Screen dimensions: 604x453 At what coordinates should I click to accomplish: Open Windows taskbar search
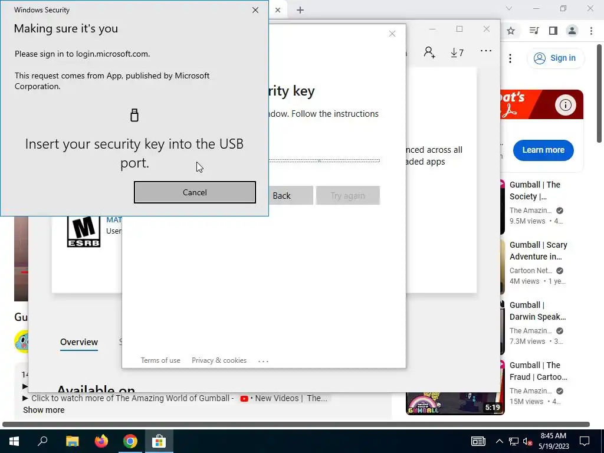(42, 441)
